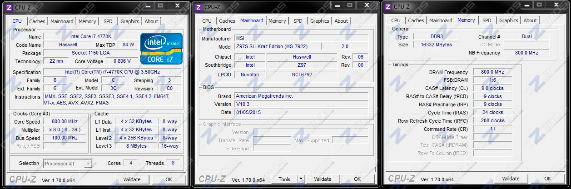Click the CPU-Z logo icon in the first window's title bar
The height and width of the screenshot is (189, 571).
(x=10, y=7)
